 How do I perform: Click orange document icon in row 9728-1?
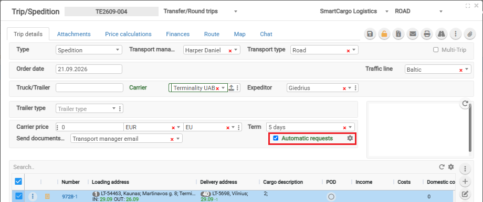47,196
